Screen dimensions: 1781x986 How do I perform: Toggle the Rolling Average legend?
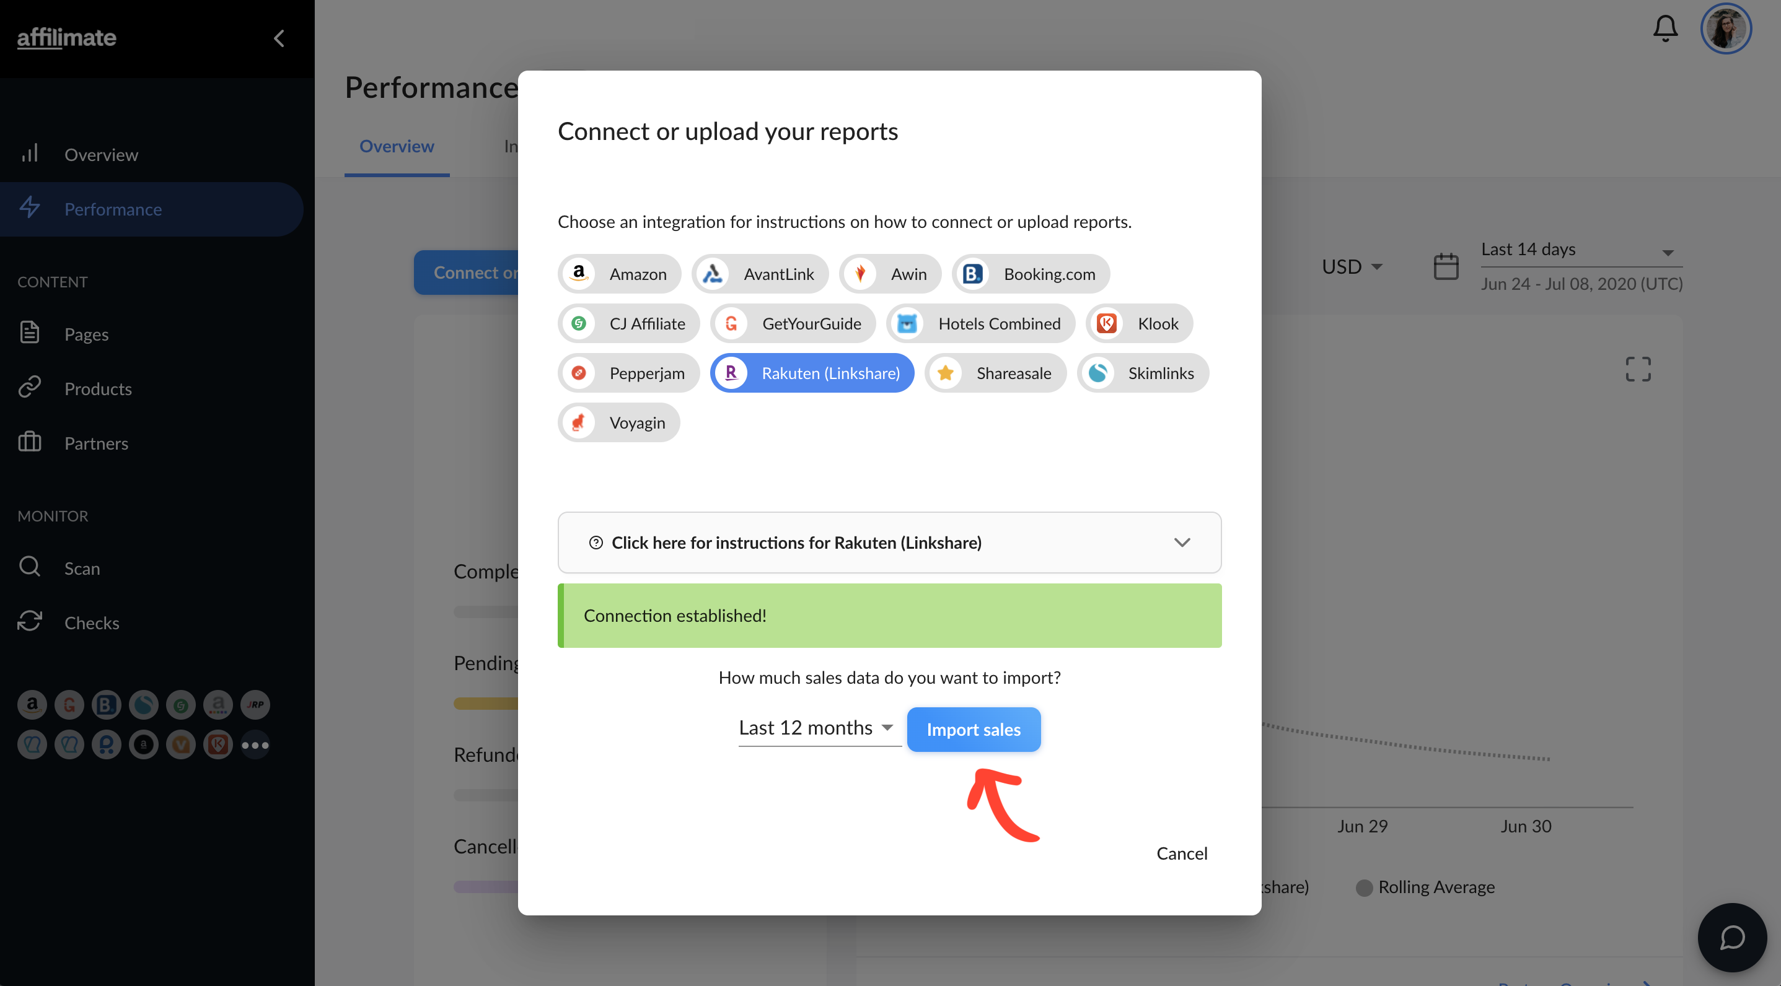pos(1426,887)
